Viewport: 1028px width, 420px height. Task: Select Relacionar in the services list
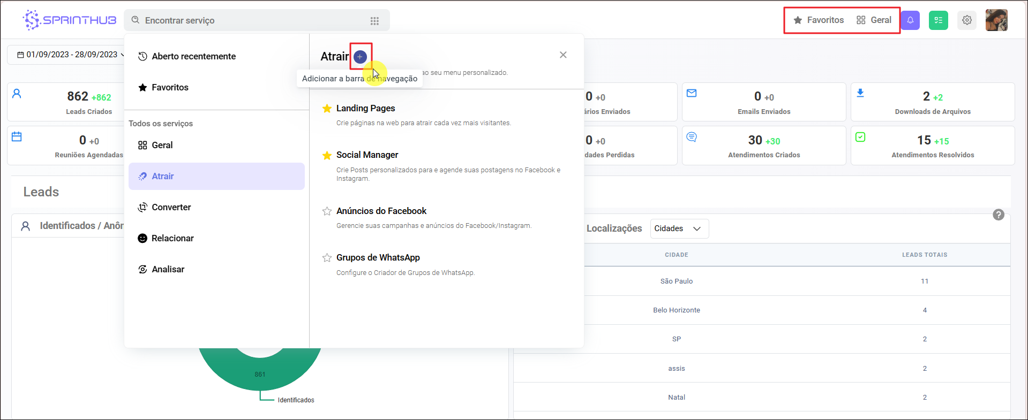tap(172, 238)
